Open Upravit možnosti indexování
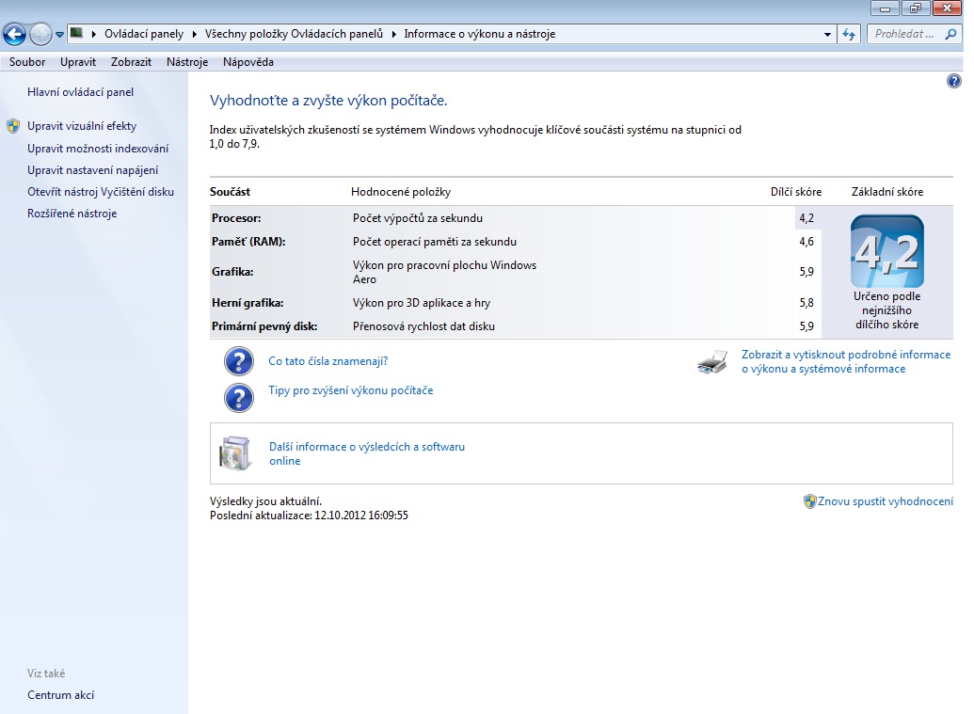This screenshot has height=714, width=974. (98, 149)
